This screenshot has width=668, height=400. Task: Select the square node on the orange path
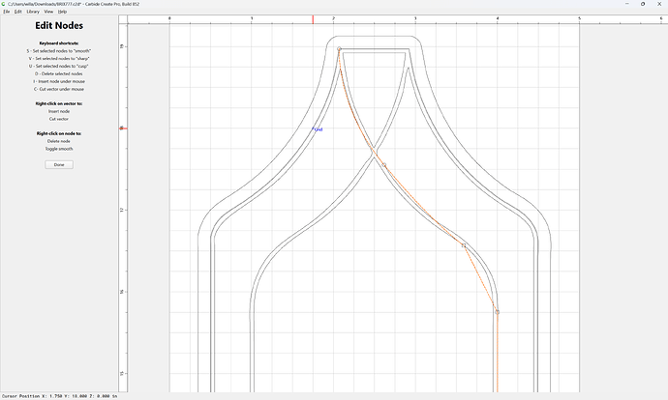[x=464, y=245]
